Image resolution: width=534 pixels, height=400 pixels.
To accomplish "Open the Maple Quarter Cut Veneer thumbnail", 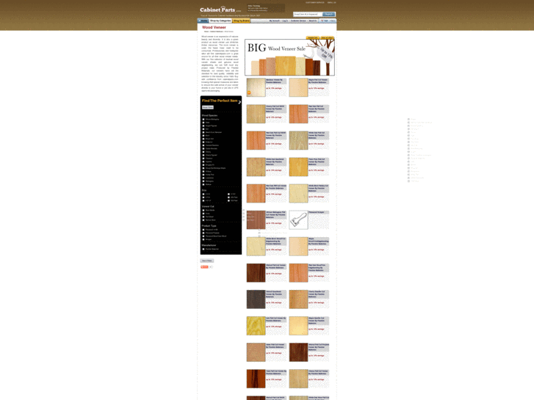I will tap(298, 326).
